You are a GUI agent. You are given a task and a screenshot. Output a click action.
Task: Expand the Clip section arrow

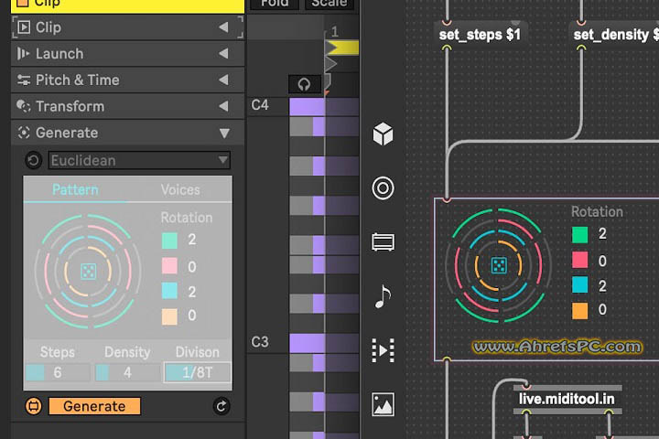coord(224,27)
